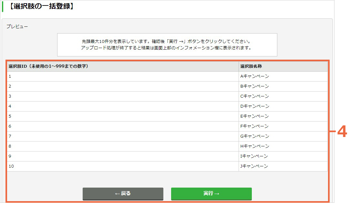This screenshot has width=349, height=205.
Task: Click ID cell 4 in the table
Action: pos(123,106)
